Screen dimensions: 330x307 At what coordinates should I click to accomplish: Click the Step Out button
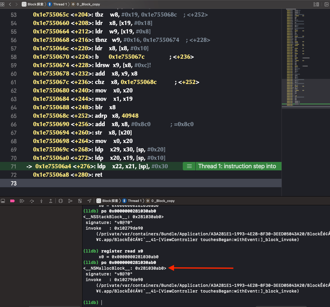point(51,201)
